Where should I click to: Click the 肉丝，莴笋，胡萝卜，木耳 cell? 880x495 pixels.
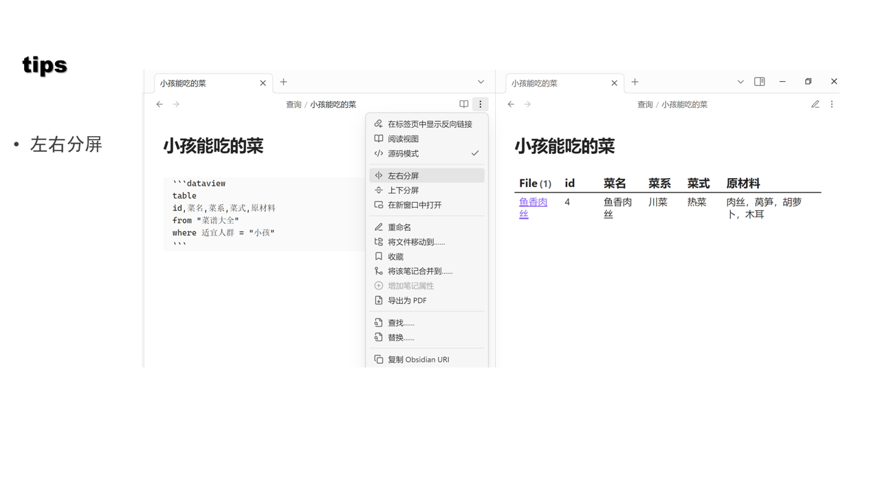click(764, 208)
